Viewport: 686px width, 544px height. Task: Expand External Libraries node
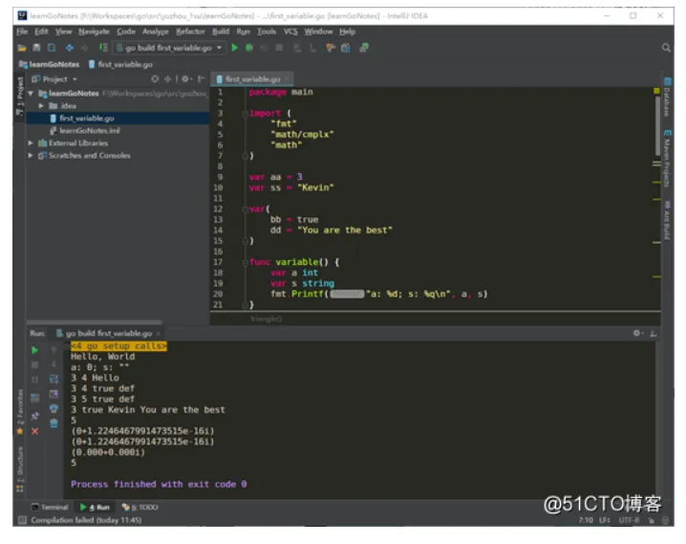pos(31,143)
